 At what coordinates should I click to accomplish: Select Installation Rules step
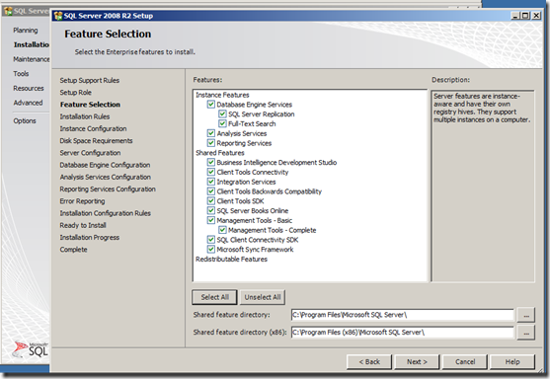click(85, 116)
